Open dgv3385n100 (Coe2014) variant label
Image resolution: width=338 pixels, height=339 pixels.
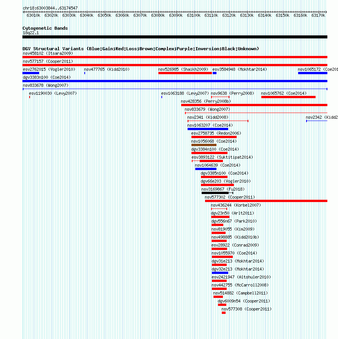click(x=224, y=173)
